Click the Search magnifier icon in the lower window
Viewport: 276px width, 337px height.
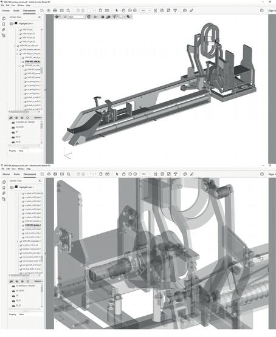tap(69, 174)
